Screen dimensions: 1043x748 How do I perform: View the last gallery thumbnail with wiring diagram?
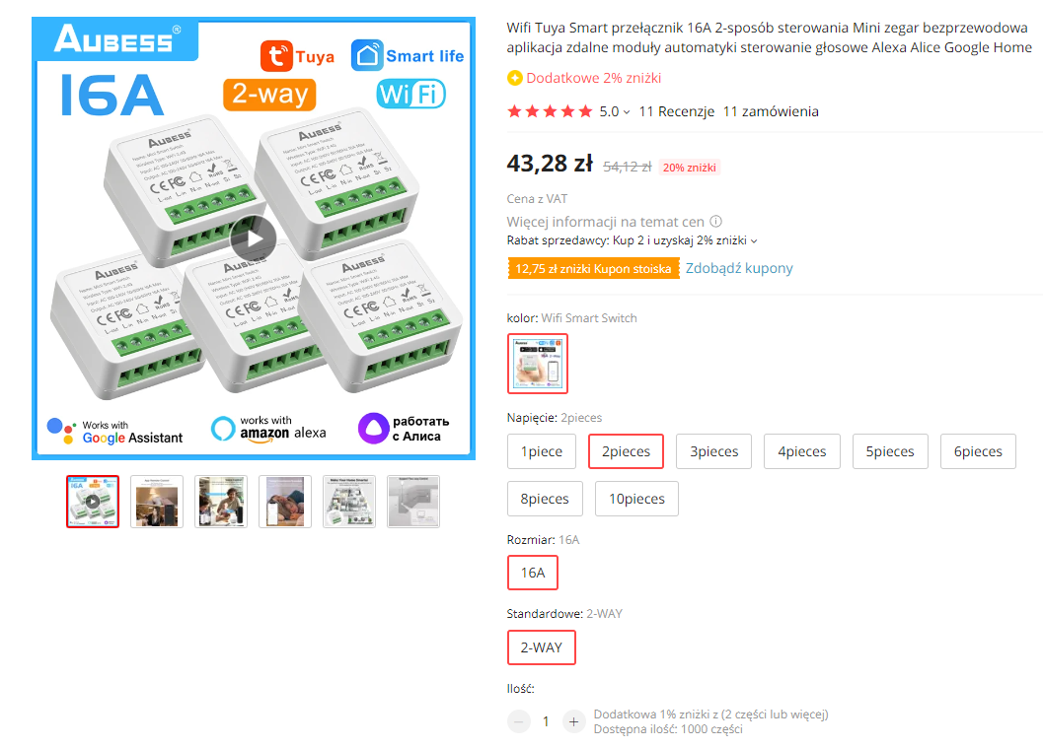point(413,502)
